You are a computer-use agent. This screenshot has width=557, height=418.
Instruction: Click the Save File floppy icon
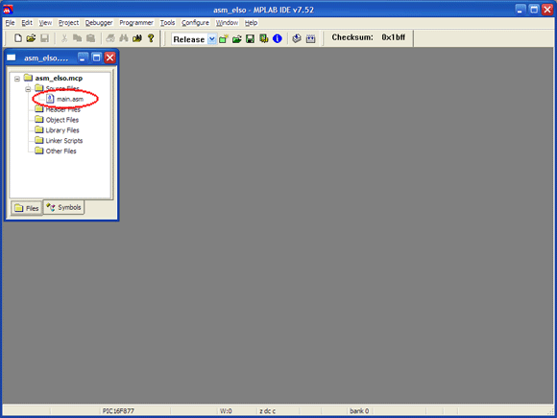[44, 38]
